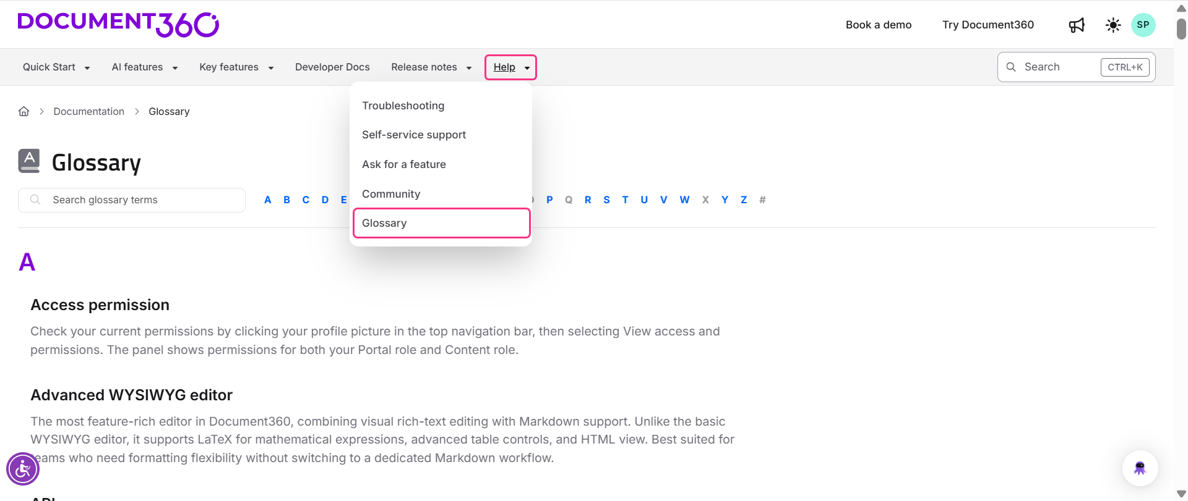1188x501 pixels.
Task: Click the Document360 logo
Action: click(x=118, y=24)
